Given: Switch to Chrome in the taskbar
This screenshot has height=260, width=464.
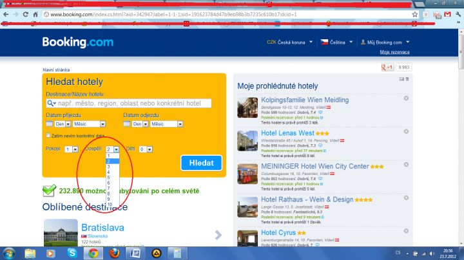Looking at the screenshot, I should (x=93, y=254).
